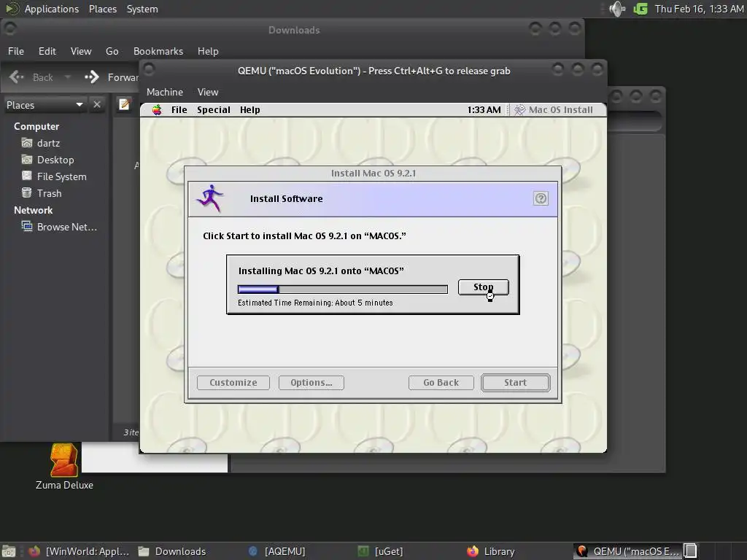Open the Places menu in top panel

pyautogui.click(x=103, y=9)
